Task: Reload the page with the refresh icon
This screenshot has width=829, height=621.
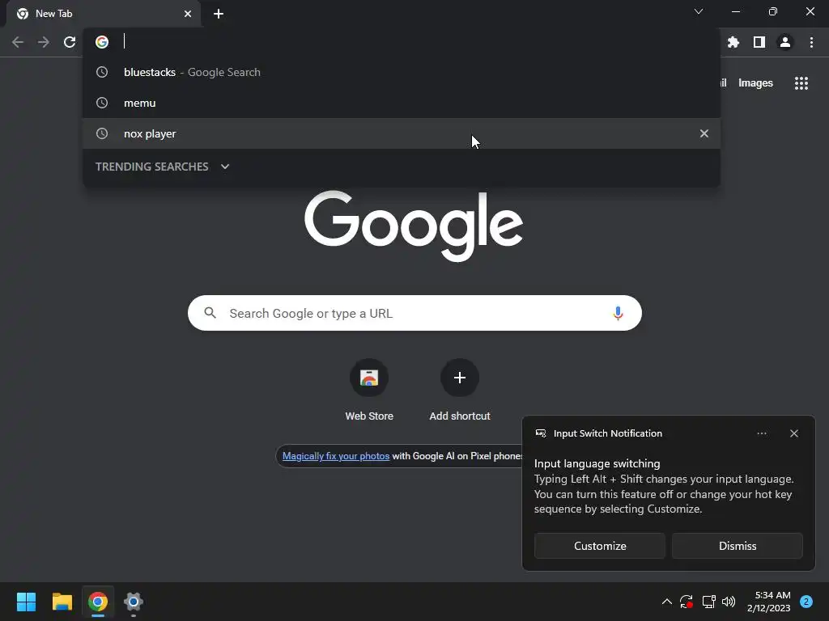Action: (x=70, y=42)
